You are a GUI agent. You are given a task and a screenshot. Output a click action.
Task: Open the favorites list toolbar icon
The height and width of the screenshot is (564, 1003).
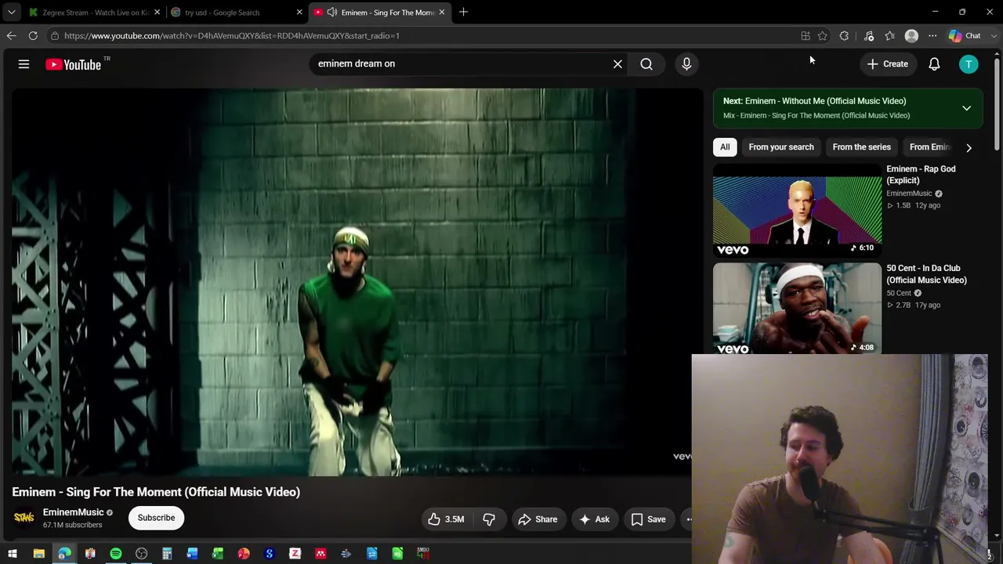tap(889, 35)
